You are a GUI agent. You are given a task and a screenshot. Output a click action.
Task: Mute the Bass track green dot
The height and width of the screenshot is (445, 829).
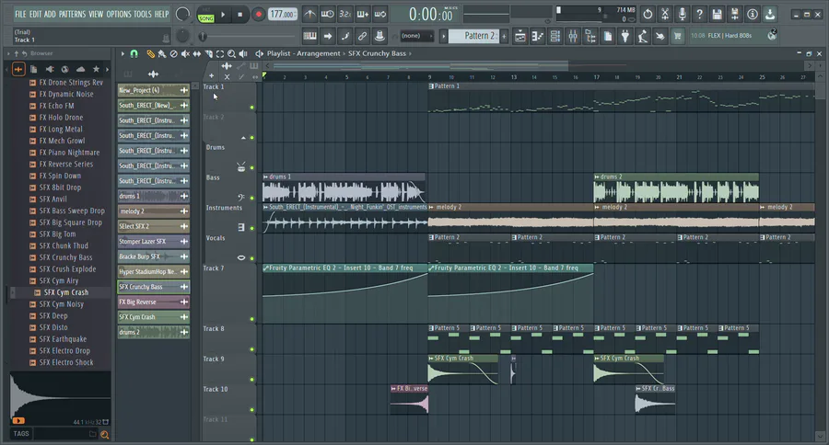(251, 198)
